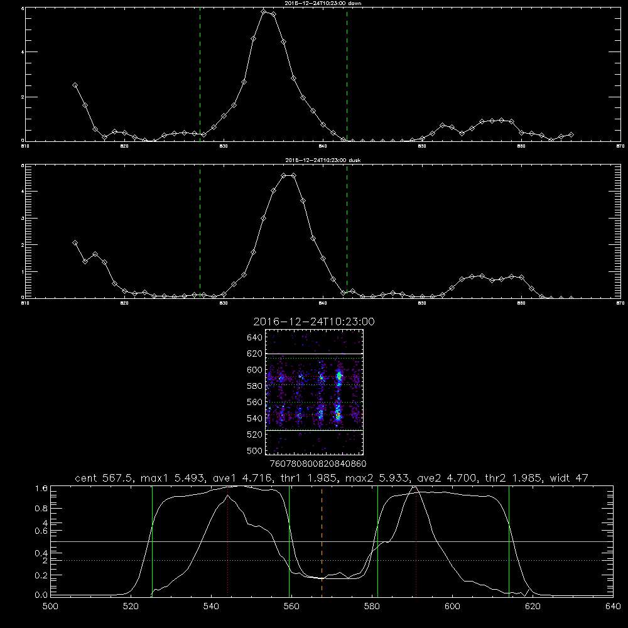Click the dawn plot title text
Screen dimensions: 628x628
point(323,3)
